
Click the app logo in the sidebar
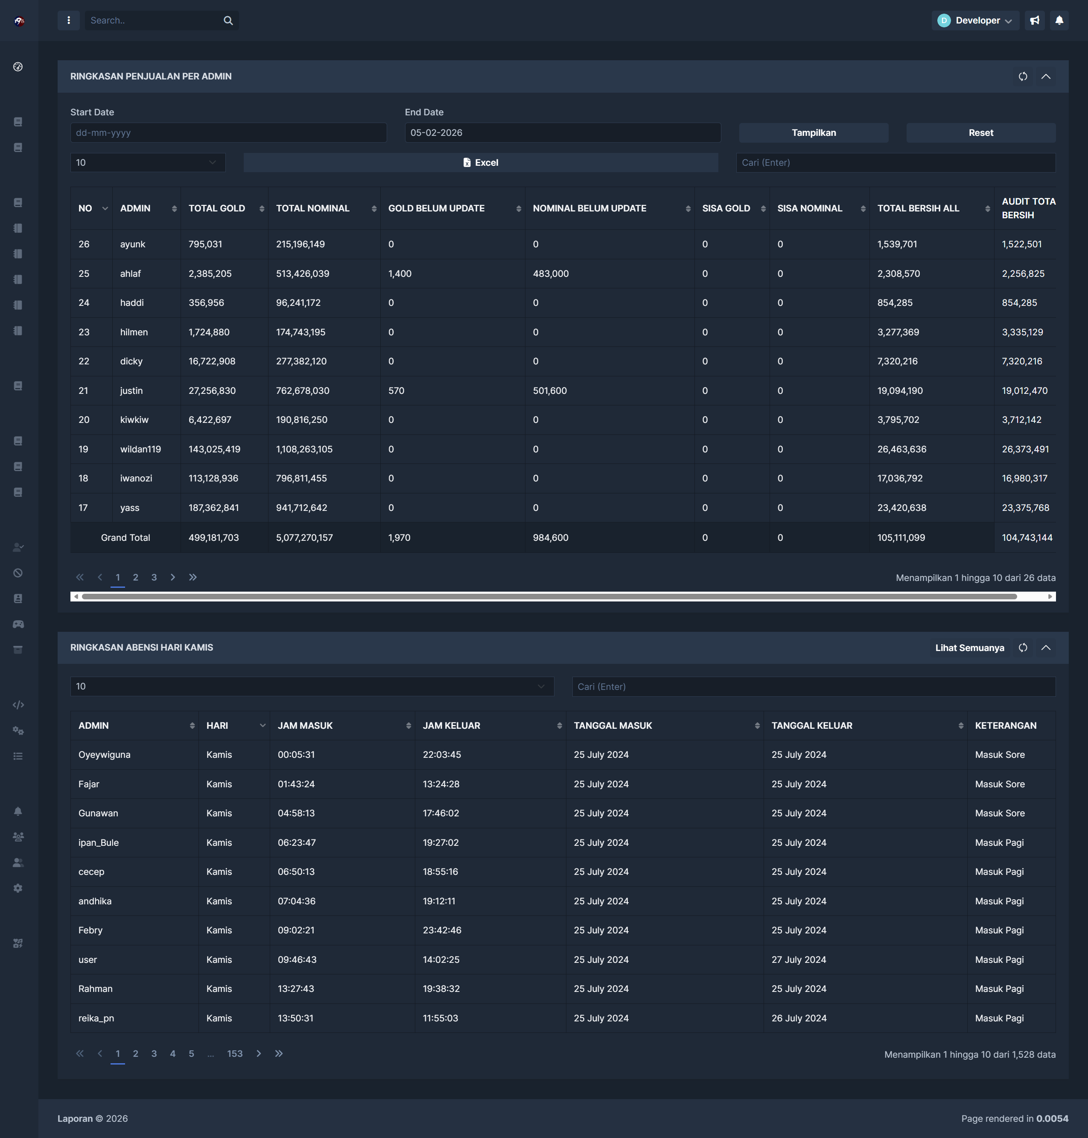(x=19, y=21)
